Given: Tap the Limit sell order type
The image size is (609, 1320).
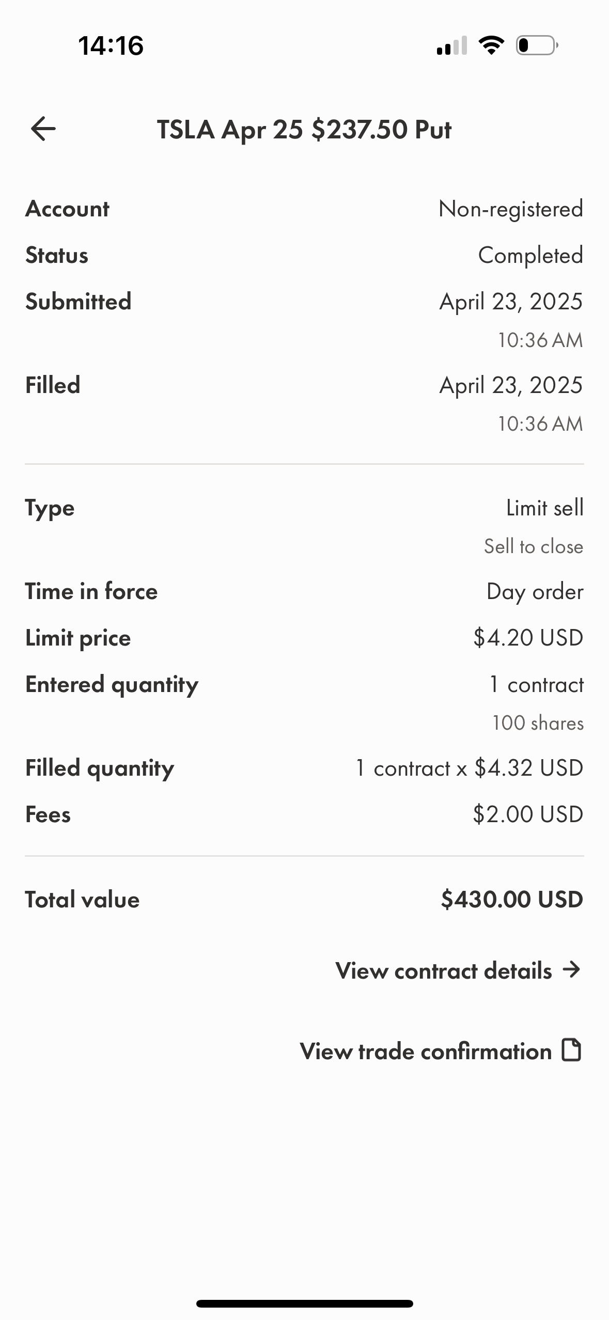Looking at the screenshot, I should (x=545, y=508).
